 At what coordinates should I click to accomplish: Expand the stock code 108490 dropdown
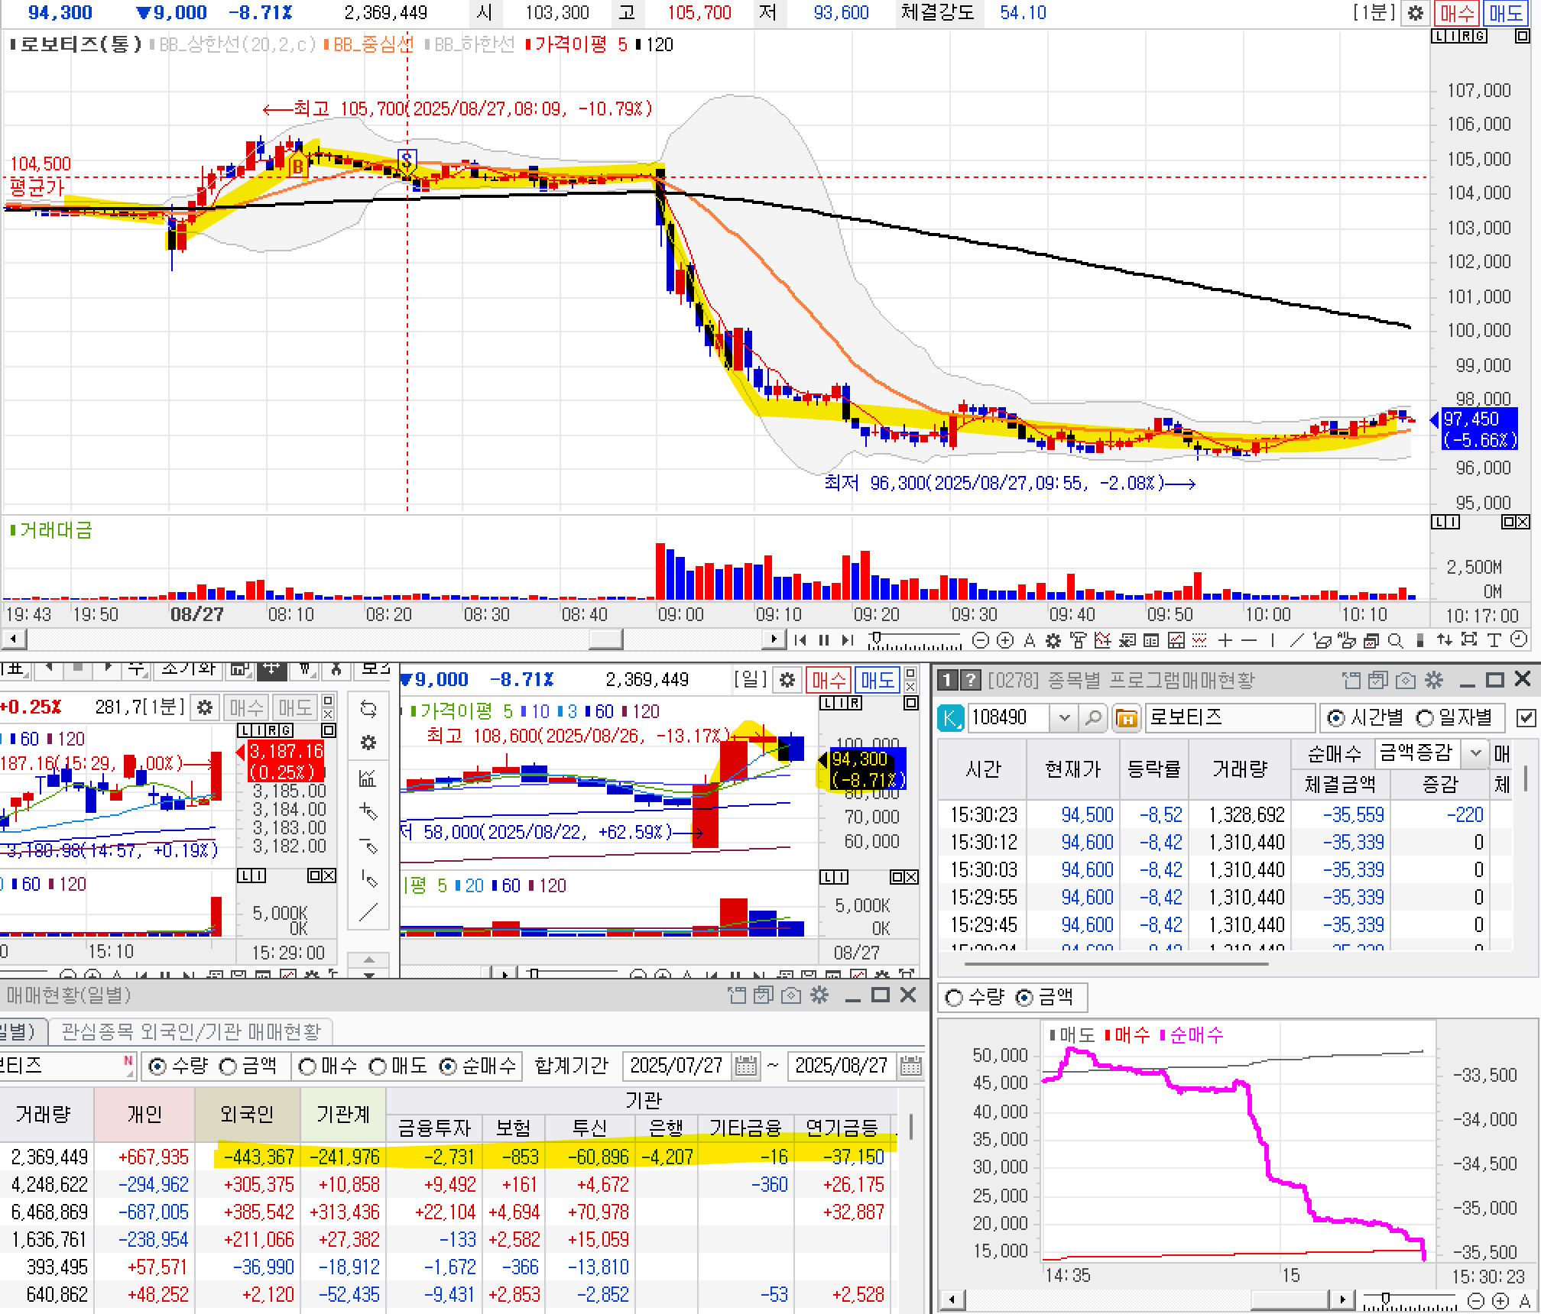(x=1063, y=717)
